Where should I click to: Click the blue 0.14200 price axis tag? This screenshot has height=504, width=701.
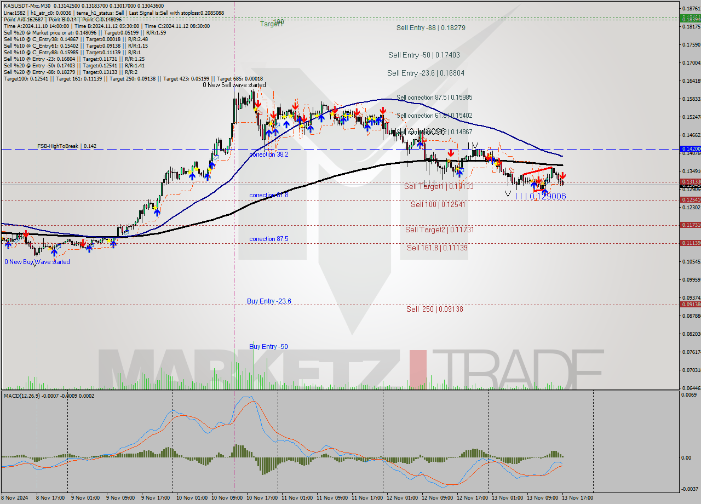689,148
